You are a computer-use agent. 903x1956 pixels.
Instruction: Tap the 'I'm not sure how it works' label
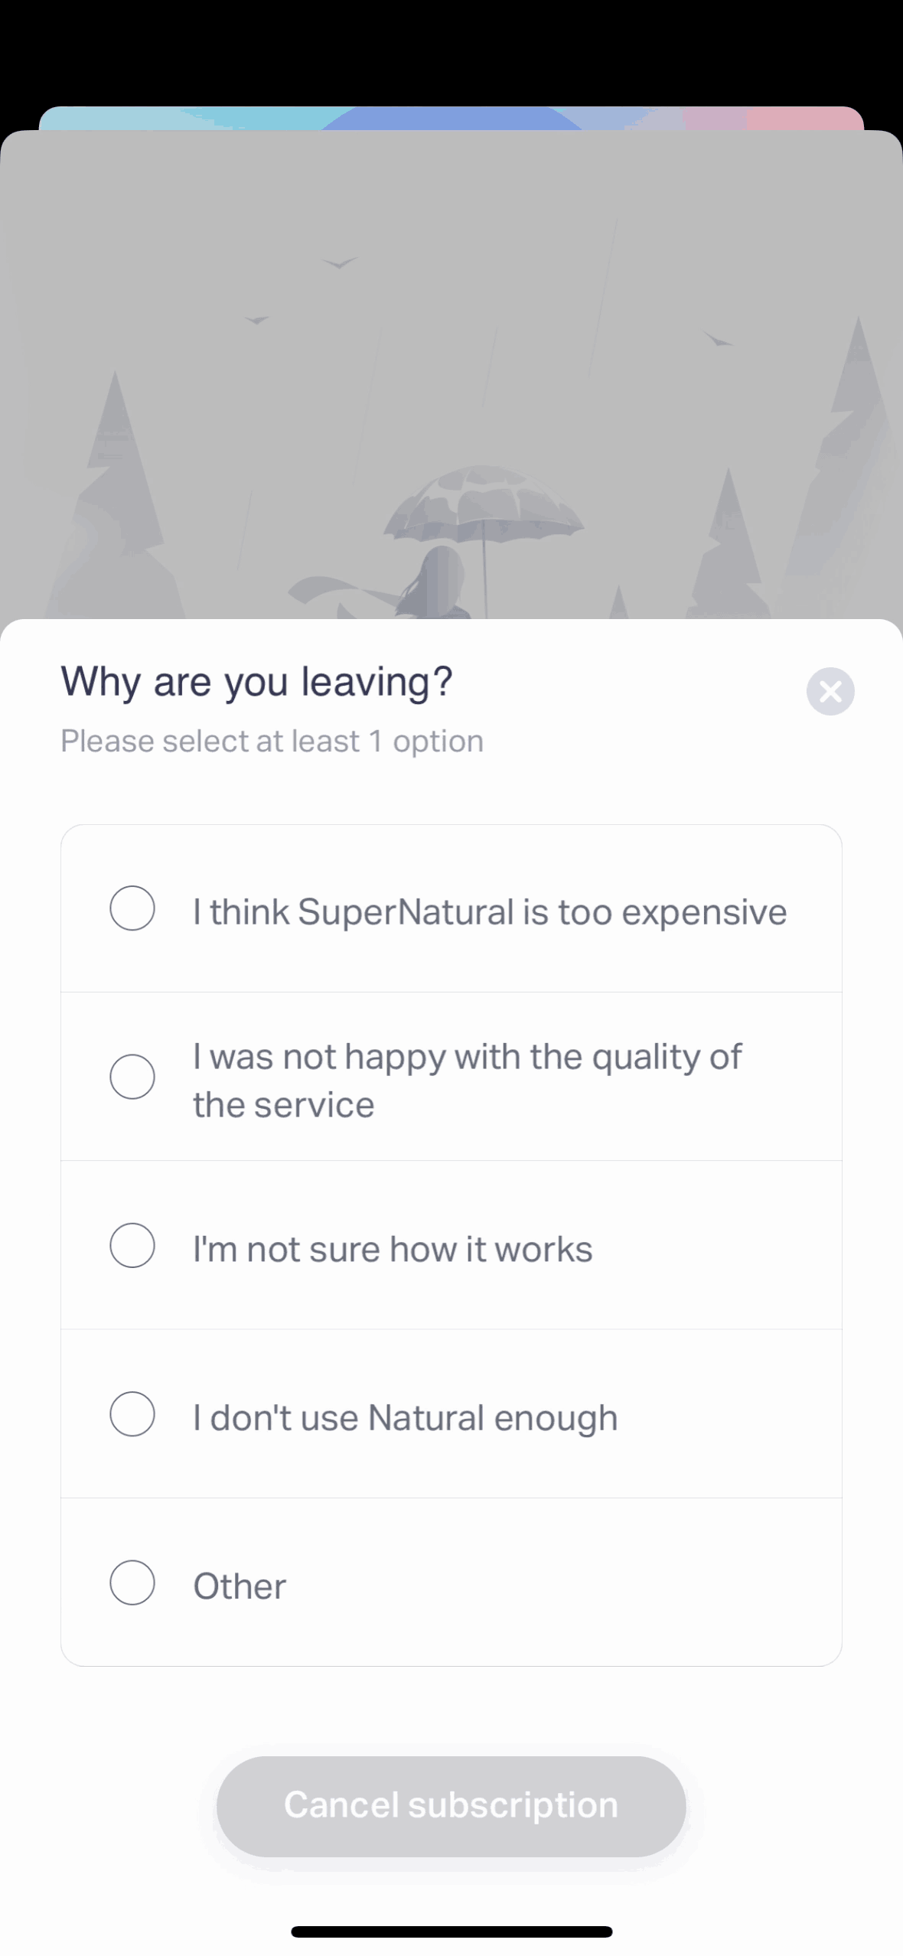coord(393,1249)
